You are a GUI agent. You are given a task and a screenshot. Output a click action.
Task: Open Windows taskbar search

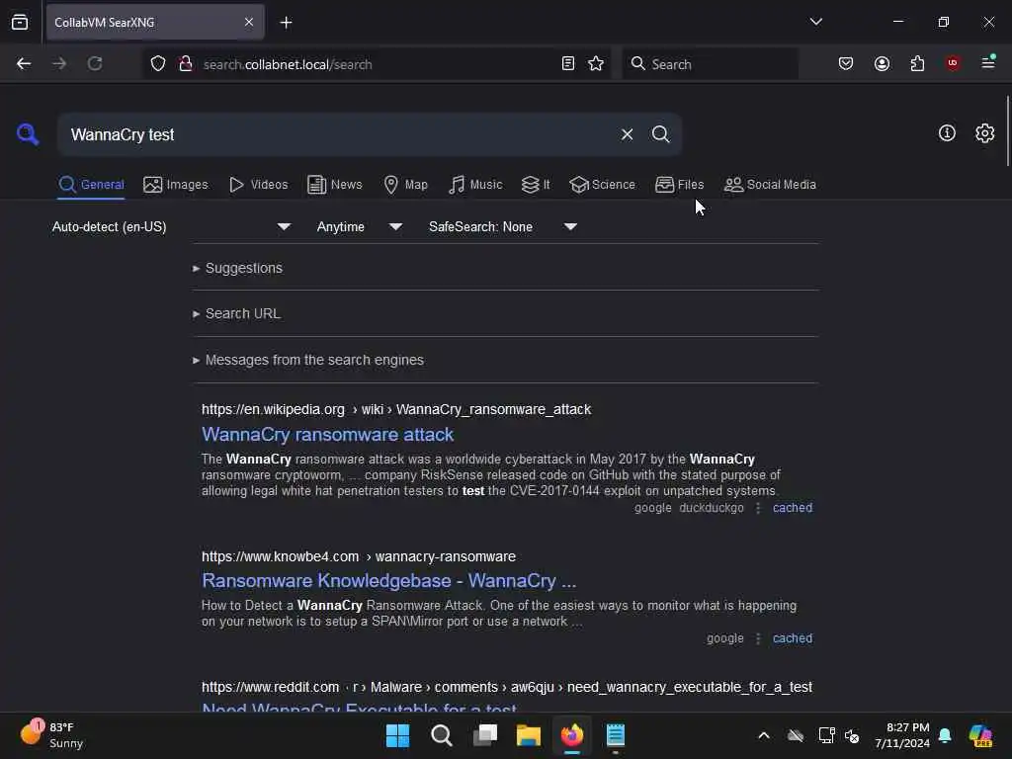click(442, 735)
